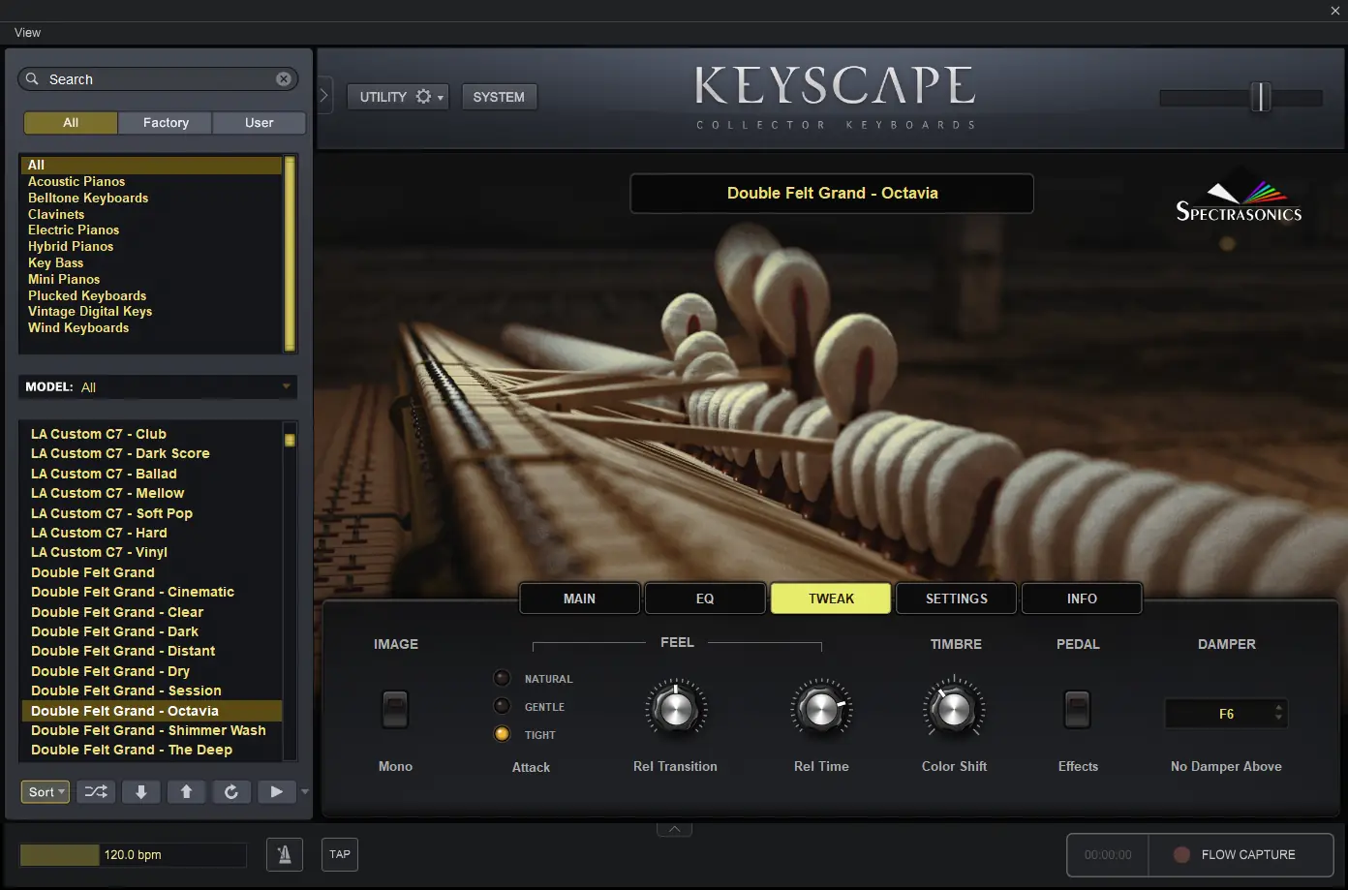Open browser options arrow beside play button
This screenshot has height=890, width=1348.
point(305,792)
